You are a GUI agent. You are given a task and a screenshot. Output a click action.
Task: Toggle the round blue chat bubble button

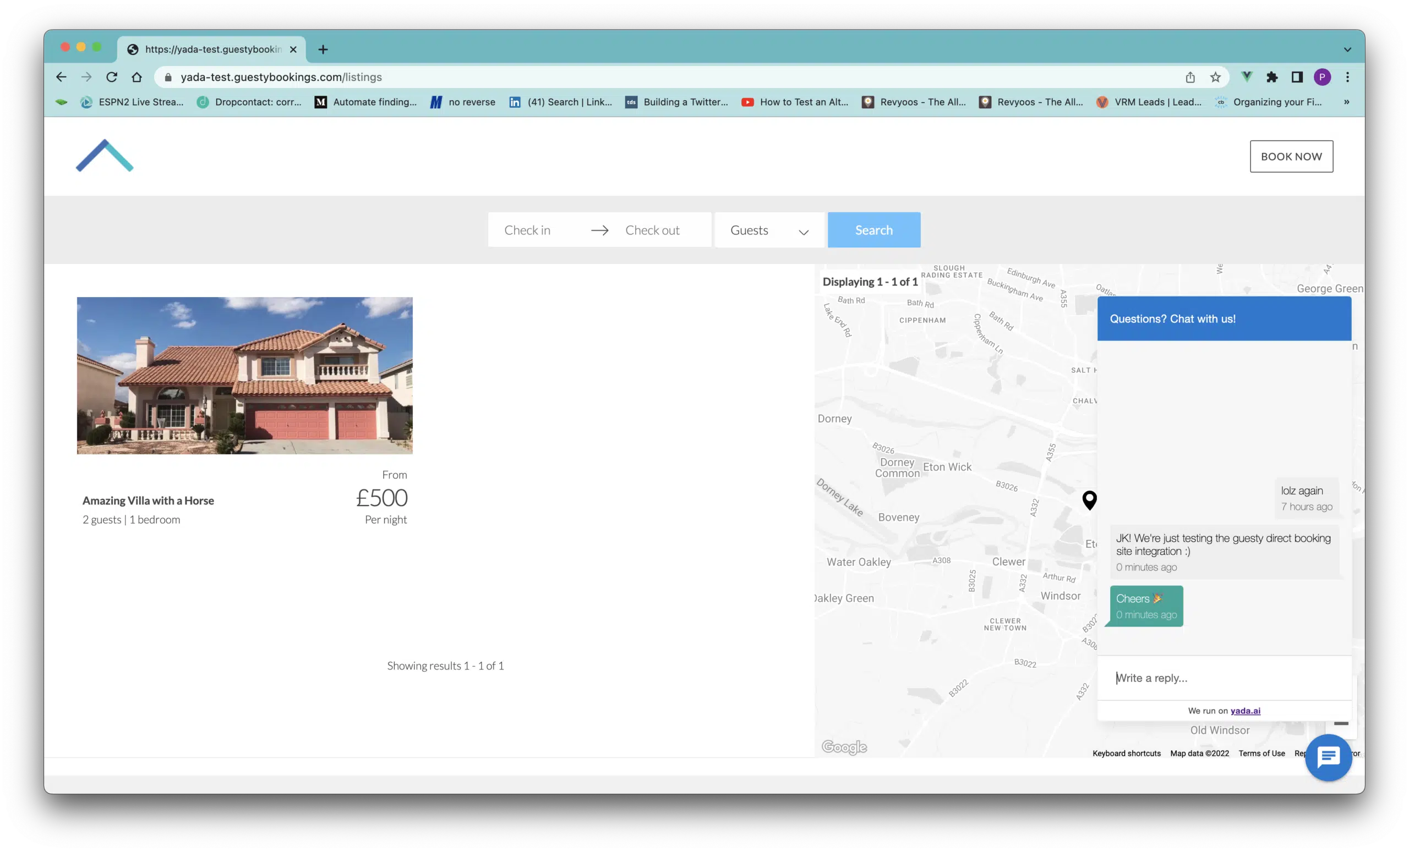click(x=1328, y=757)
